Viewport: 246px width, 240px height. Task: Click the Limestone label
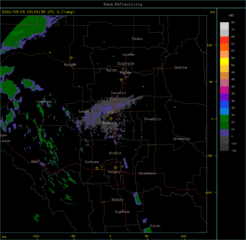click(44, 101)
